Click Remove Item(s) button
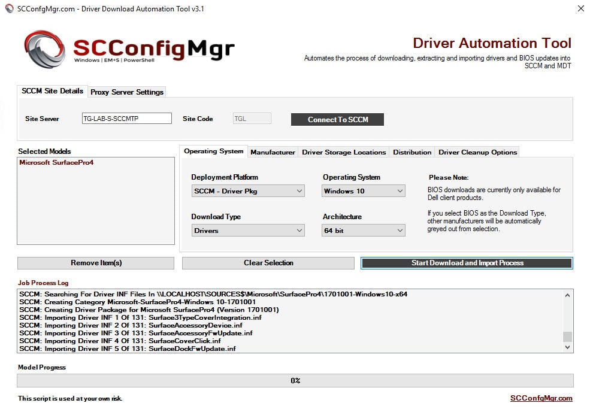Viewport: 590px width, 409px height. 96,263
